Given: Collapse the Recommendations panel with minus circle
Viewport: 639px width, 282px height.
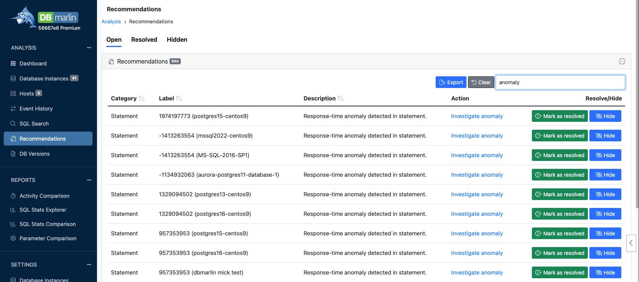Looking at the screenshot, I should point(622,61).
